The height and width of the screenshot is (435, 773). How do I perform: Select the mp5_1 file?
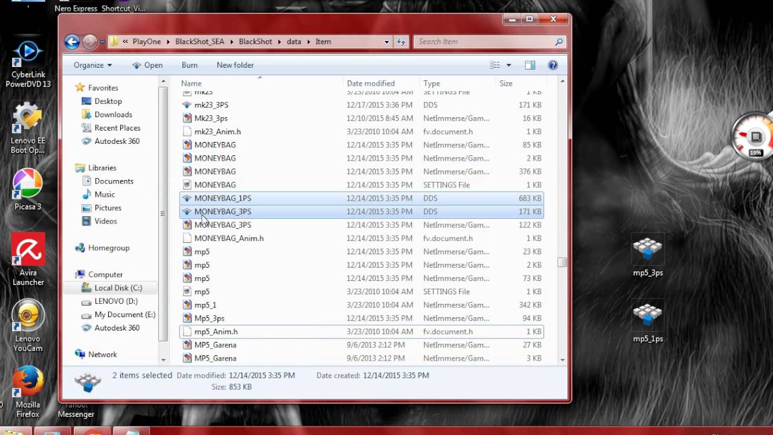[x=362, y=304]
